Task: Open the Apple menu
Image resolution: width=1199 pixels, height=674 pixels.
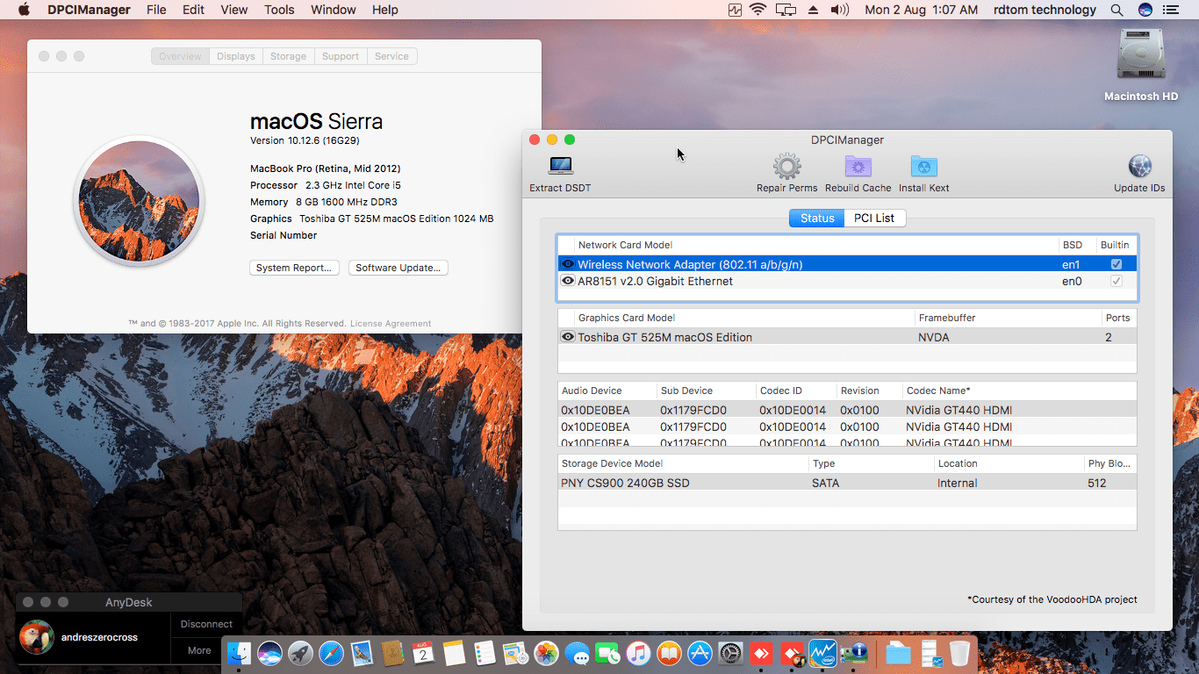Action: click(x=24, y=10)
